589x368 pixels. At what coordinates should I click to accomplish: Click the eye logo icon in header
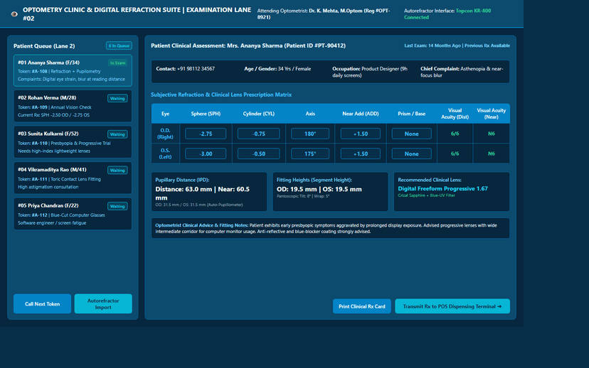(14, 14)
